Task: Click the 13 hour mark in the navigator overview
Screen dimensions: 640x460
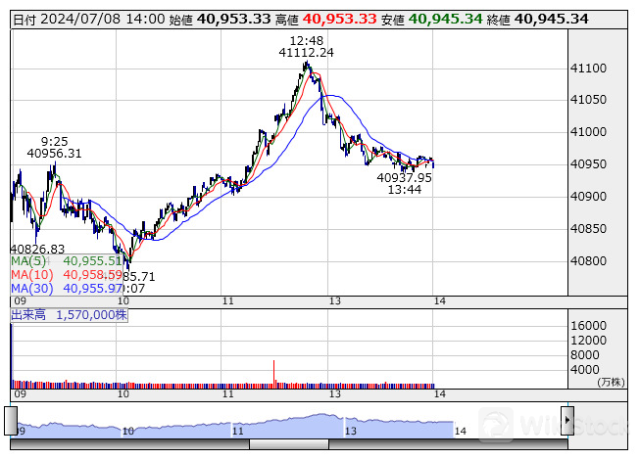Action: pyautogui.click(x=348, y=431)
